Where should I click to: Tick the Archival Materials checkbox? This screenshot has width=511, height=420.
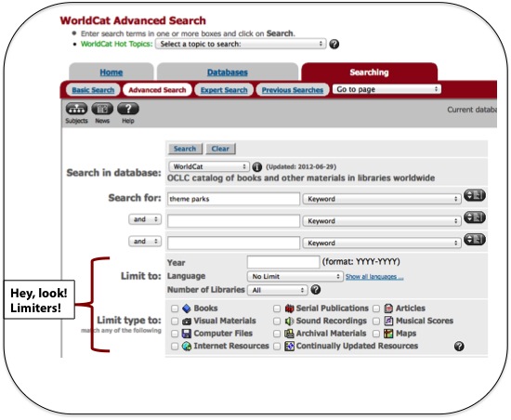[277, 334]
